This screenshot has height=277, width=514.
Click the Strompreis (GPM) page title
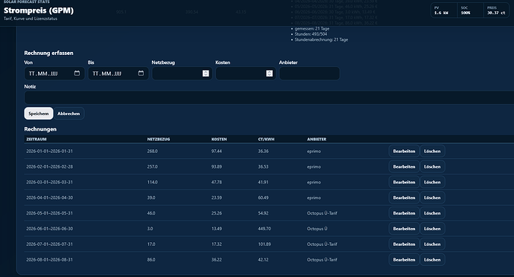click(39, 10)
